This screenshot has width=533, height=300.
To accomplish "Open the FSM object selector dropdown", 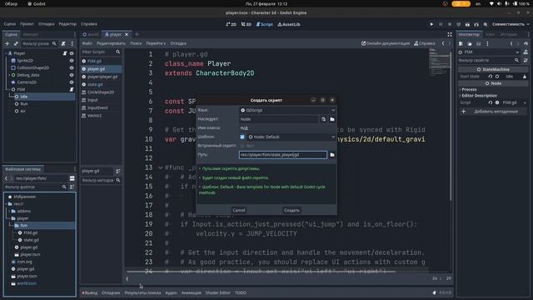I will point(489,52).
